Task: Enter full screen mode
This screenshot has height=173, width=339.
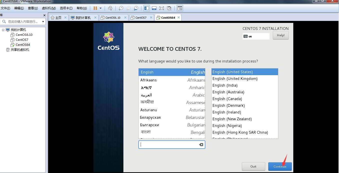Action: tap(162, 8)
